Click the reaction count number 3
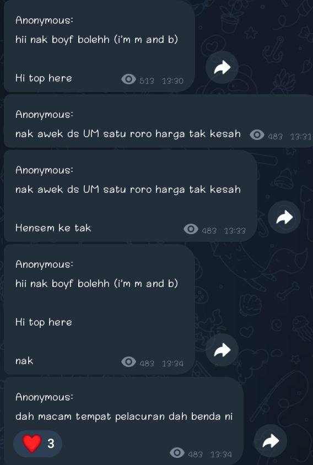 coord(51,444)
